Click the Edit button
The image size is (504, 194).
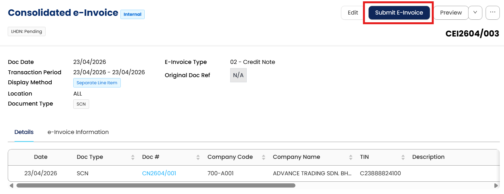click(353, 13)
